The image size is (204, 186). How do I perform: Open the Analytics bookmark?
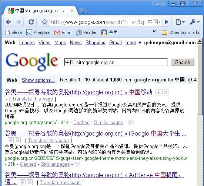coord(38,32)
